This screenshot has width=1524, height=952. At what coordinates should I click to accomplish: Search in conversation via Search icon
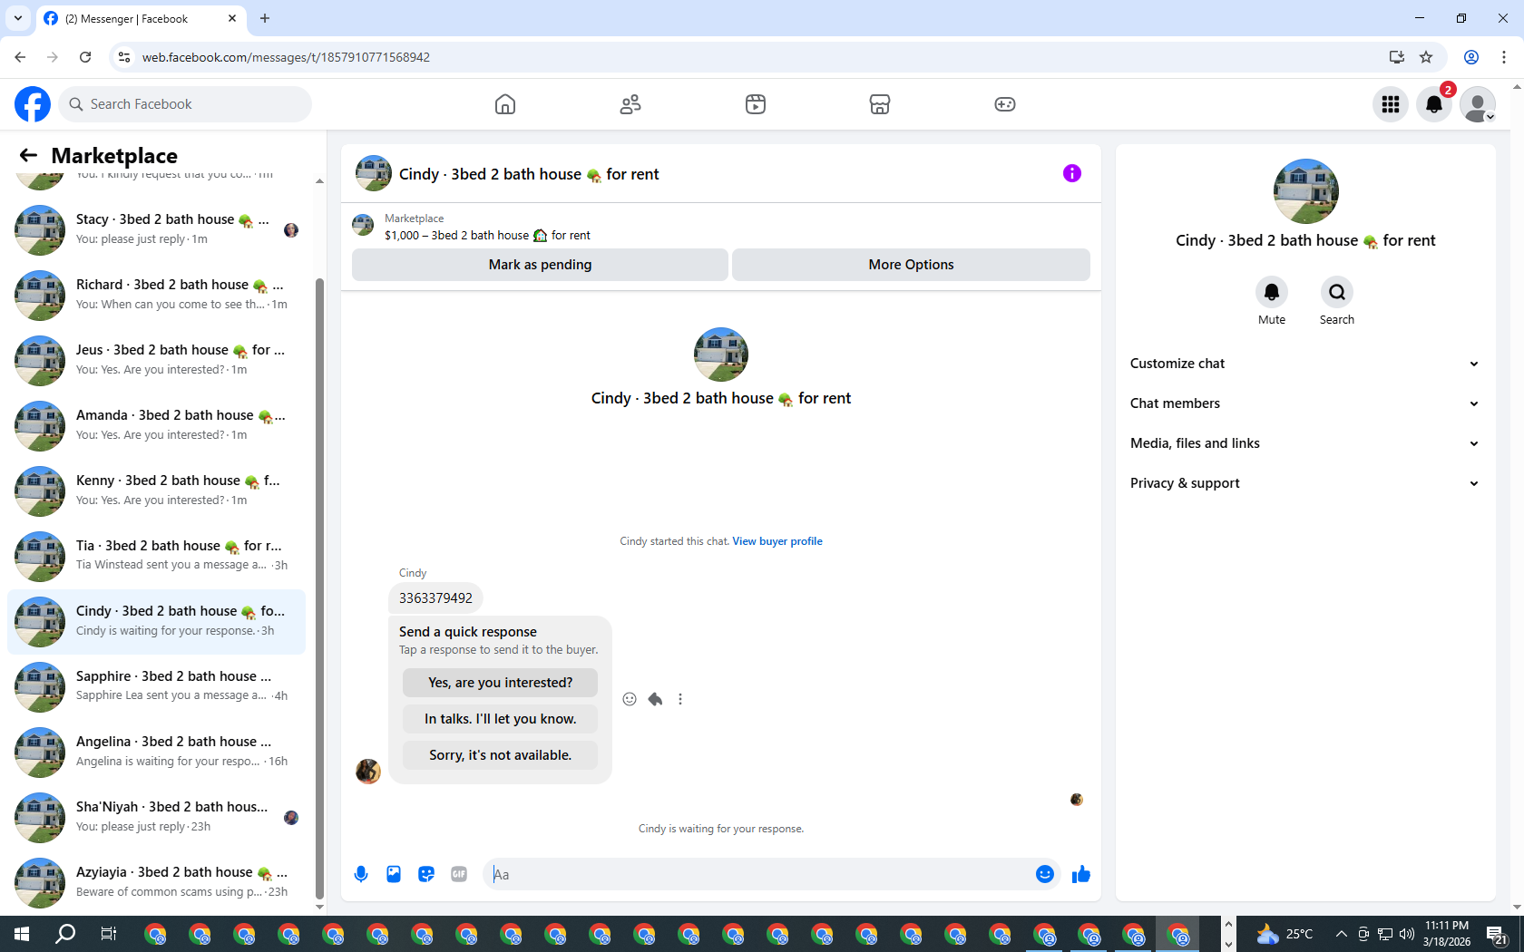coord(1337,292)
